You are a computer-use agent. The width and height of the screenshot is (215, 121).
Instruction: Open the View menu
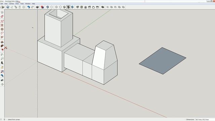(6, 4)
